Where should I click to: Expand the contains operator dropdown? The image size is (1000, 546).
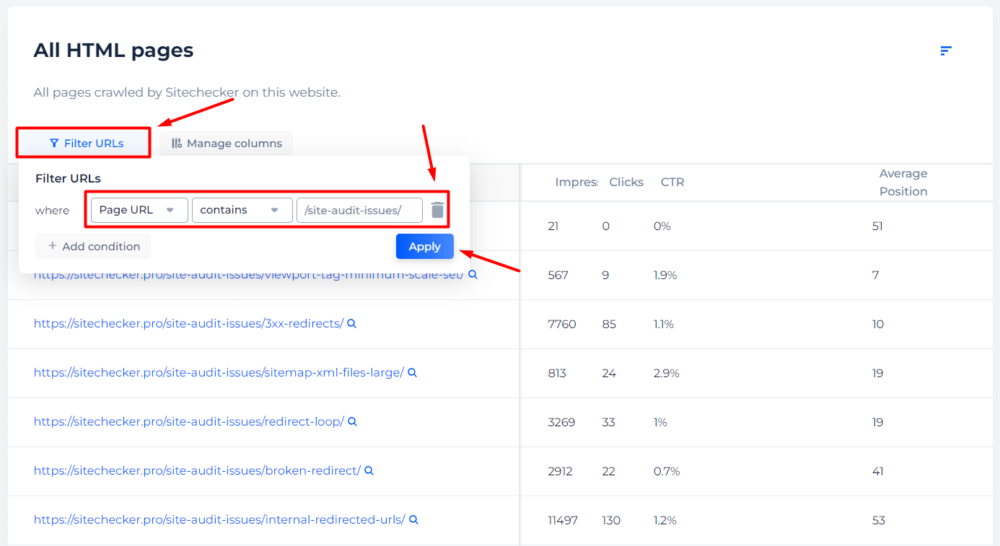pos(242,210)
